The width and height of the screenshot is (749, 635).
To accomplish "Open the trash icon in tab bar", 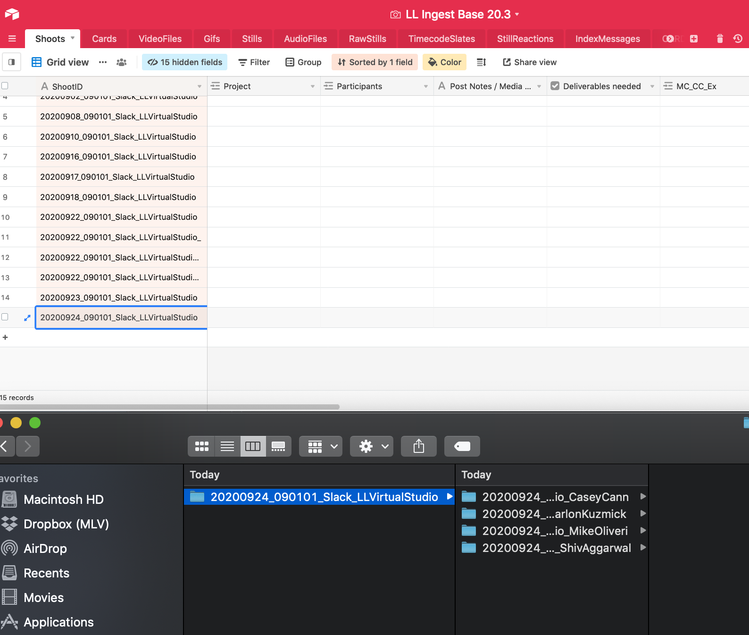I will (720, 39).
